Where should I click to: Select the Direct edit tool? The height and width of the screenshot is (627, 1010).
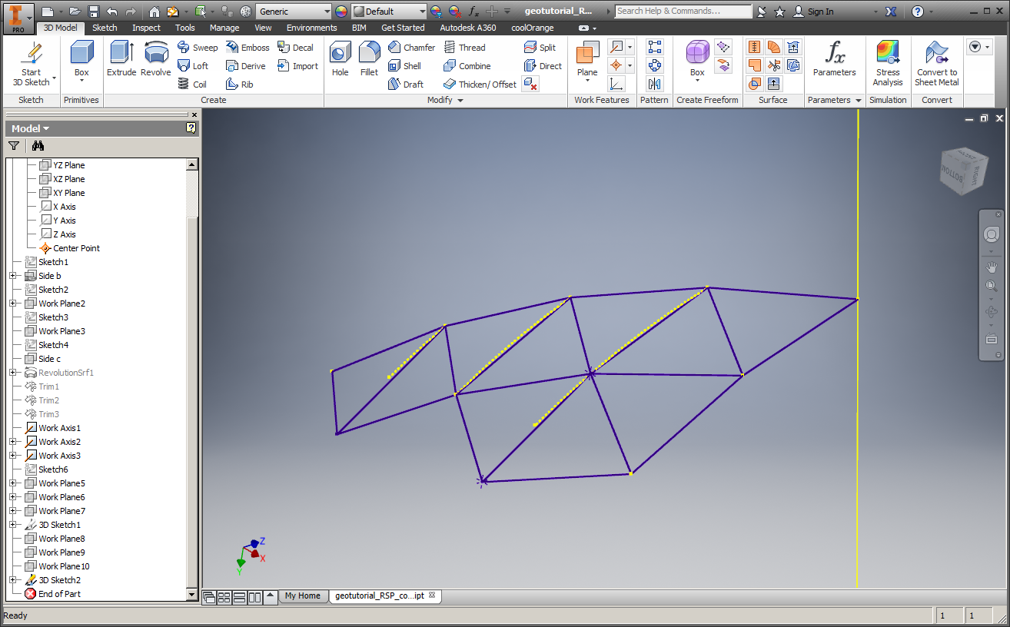click(543, 66)
